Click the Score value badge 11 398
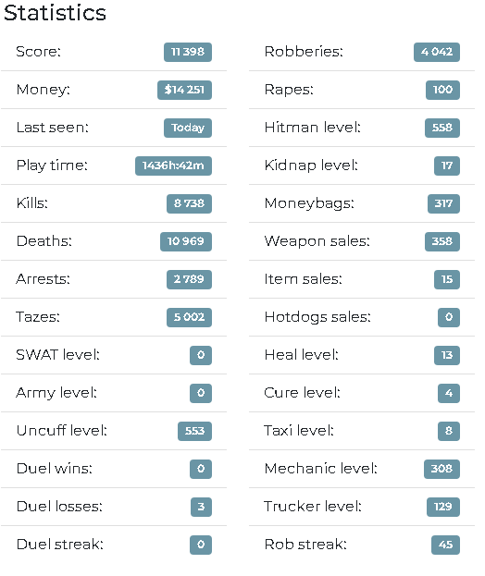 pos(188,52)
